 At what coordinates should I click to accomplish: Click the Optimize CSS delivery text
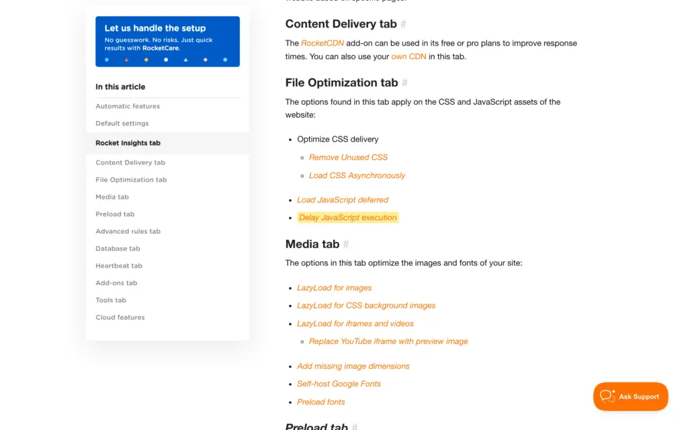coord(338,139)
